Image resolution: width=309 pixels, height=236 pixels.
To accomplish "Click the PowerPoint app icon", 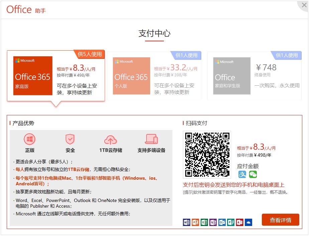I will point(195,222).
